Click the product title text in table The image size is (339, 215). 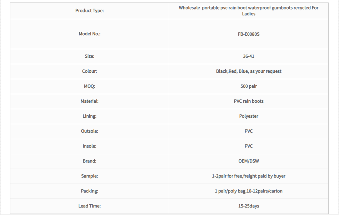pyautogui.click(x=248, y=11)
